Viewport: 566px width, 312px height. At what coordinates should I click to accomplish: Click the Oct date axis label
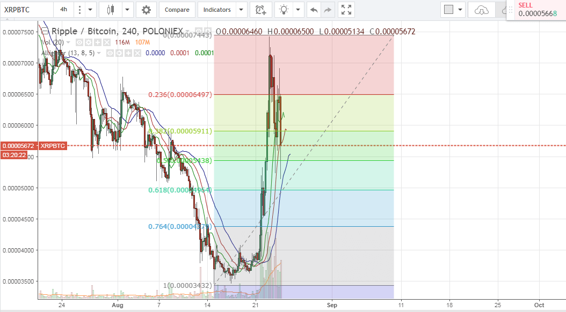pos(539,305)
